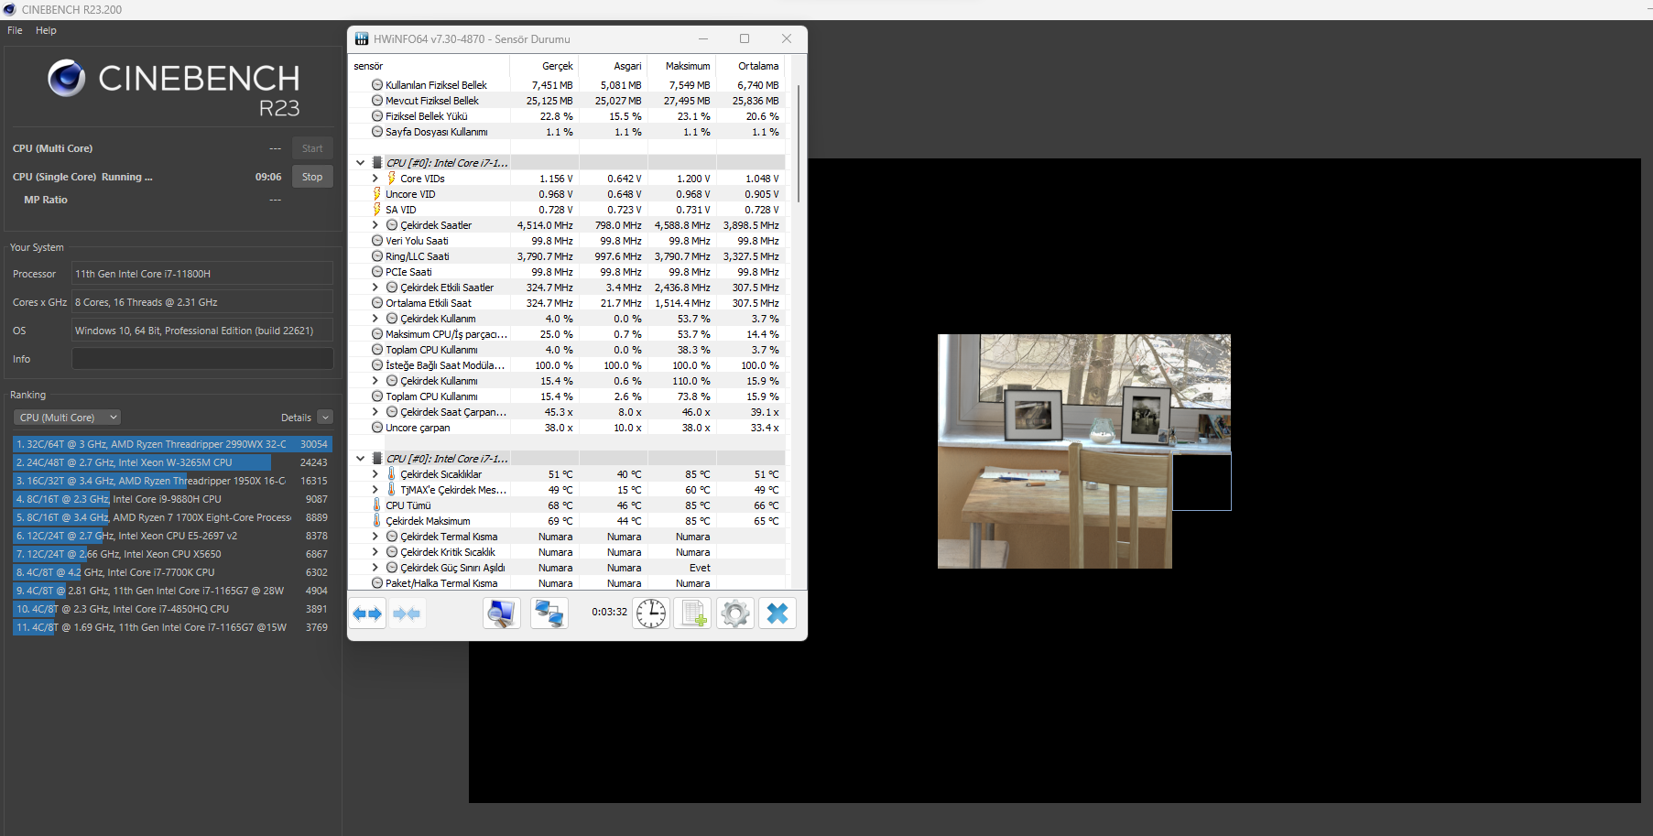Stop the CPU Single Core test
The width and height of the screenshot is (1653, 836).
click(312, 177)
